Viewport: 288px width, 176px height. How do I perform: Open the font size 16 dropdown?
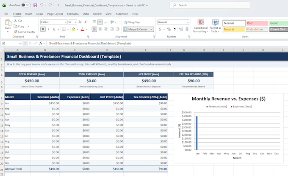75,22
